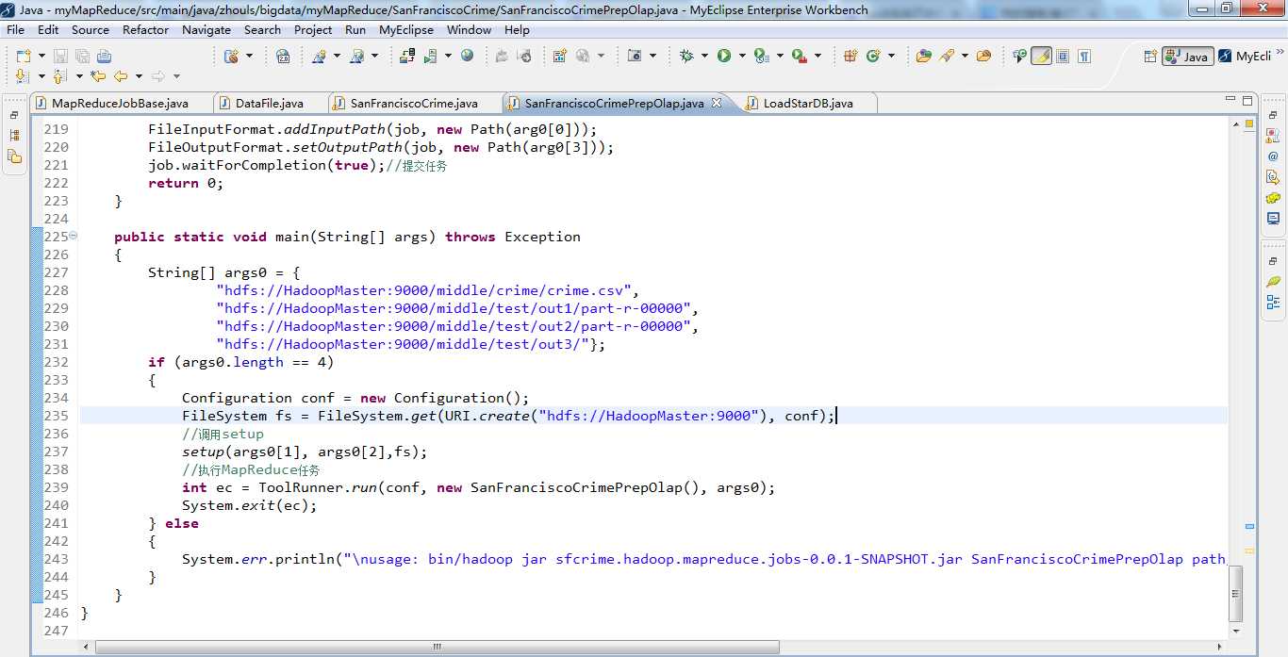Click the Open Perspective icon
The width and height of the screenshot is (1288, 657).
coord(1149,57)
